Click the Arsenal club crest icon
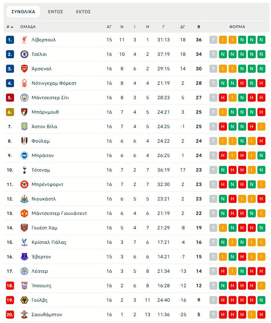Screen dimensions: 271x323 click(24, 69)
